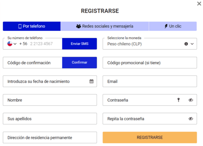This screenshot has height=146, width=203.
Task: Click the Confirmar button
Action: pyautogui.click(x=80, y=63)
